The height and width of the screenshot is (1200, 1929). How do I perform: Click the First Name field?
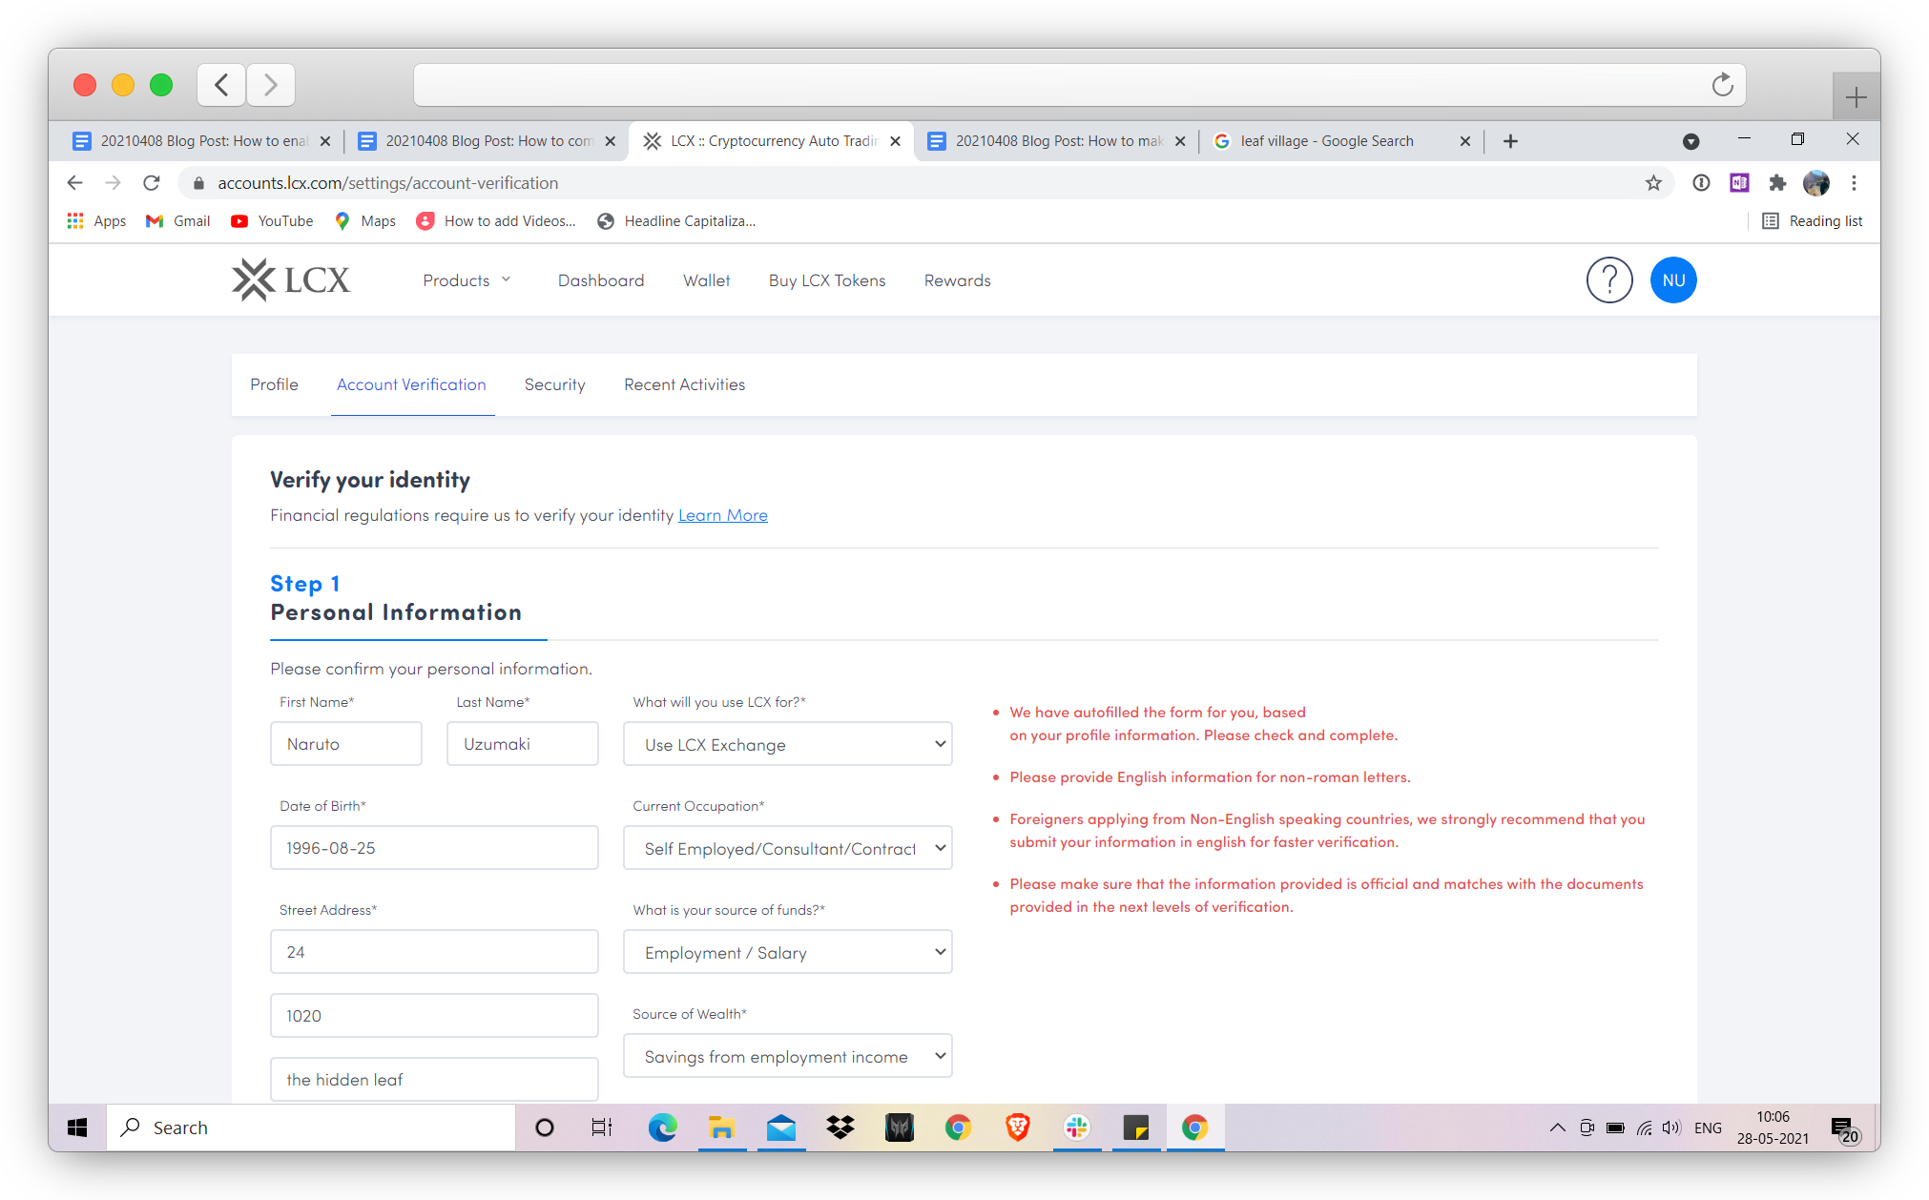click(346, 744)
